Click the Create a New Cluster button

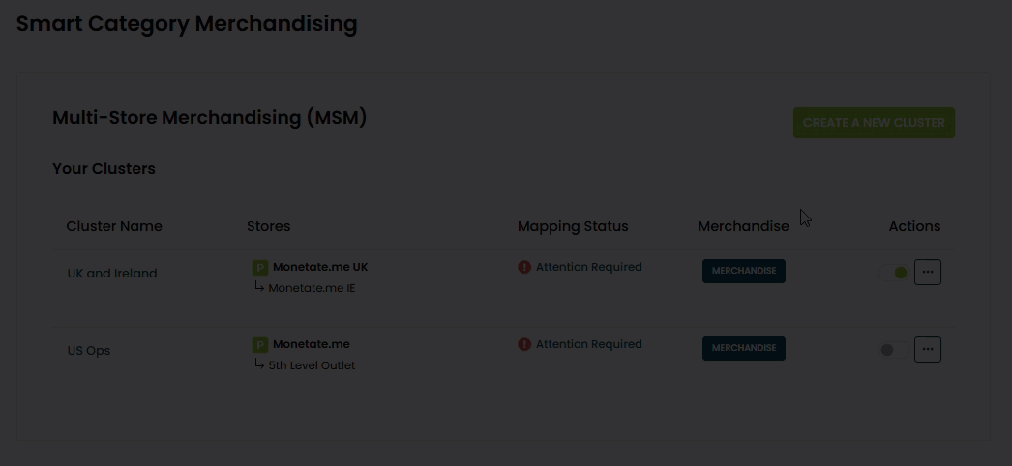(874, 123)
